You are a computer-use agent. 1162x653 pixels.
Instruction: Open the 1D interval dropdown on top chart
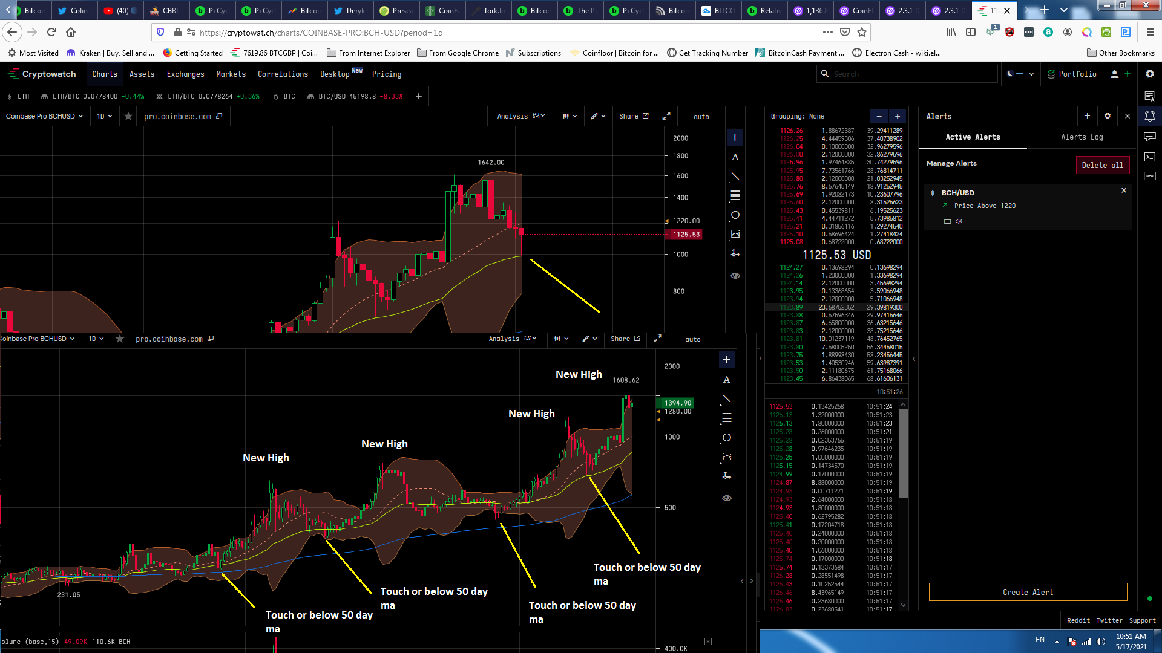tap(105, 116)
